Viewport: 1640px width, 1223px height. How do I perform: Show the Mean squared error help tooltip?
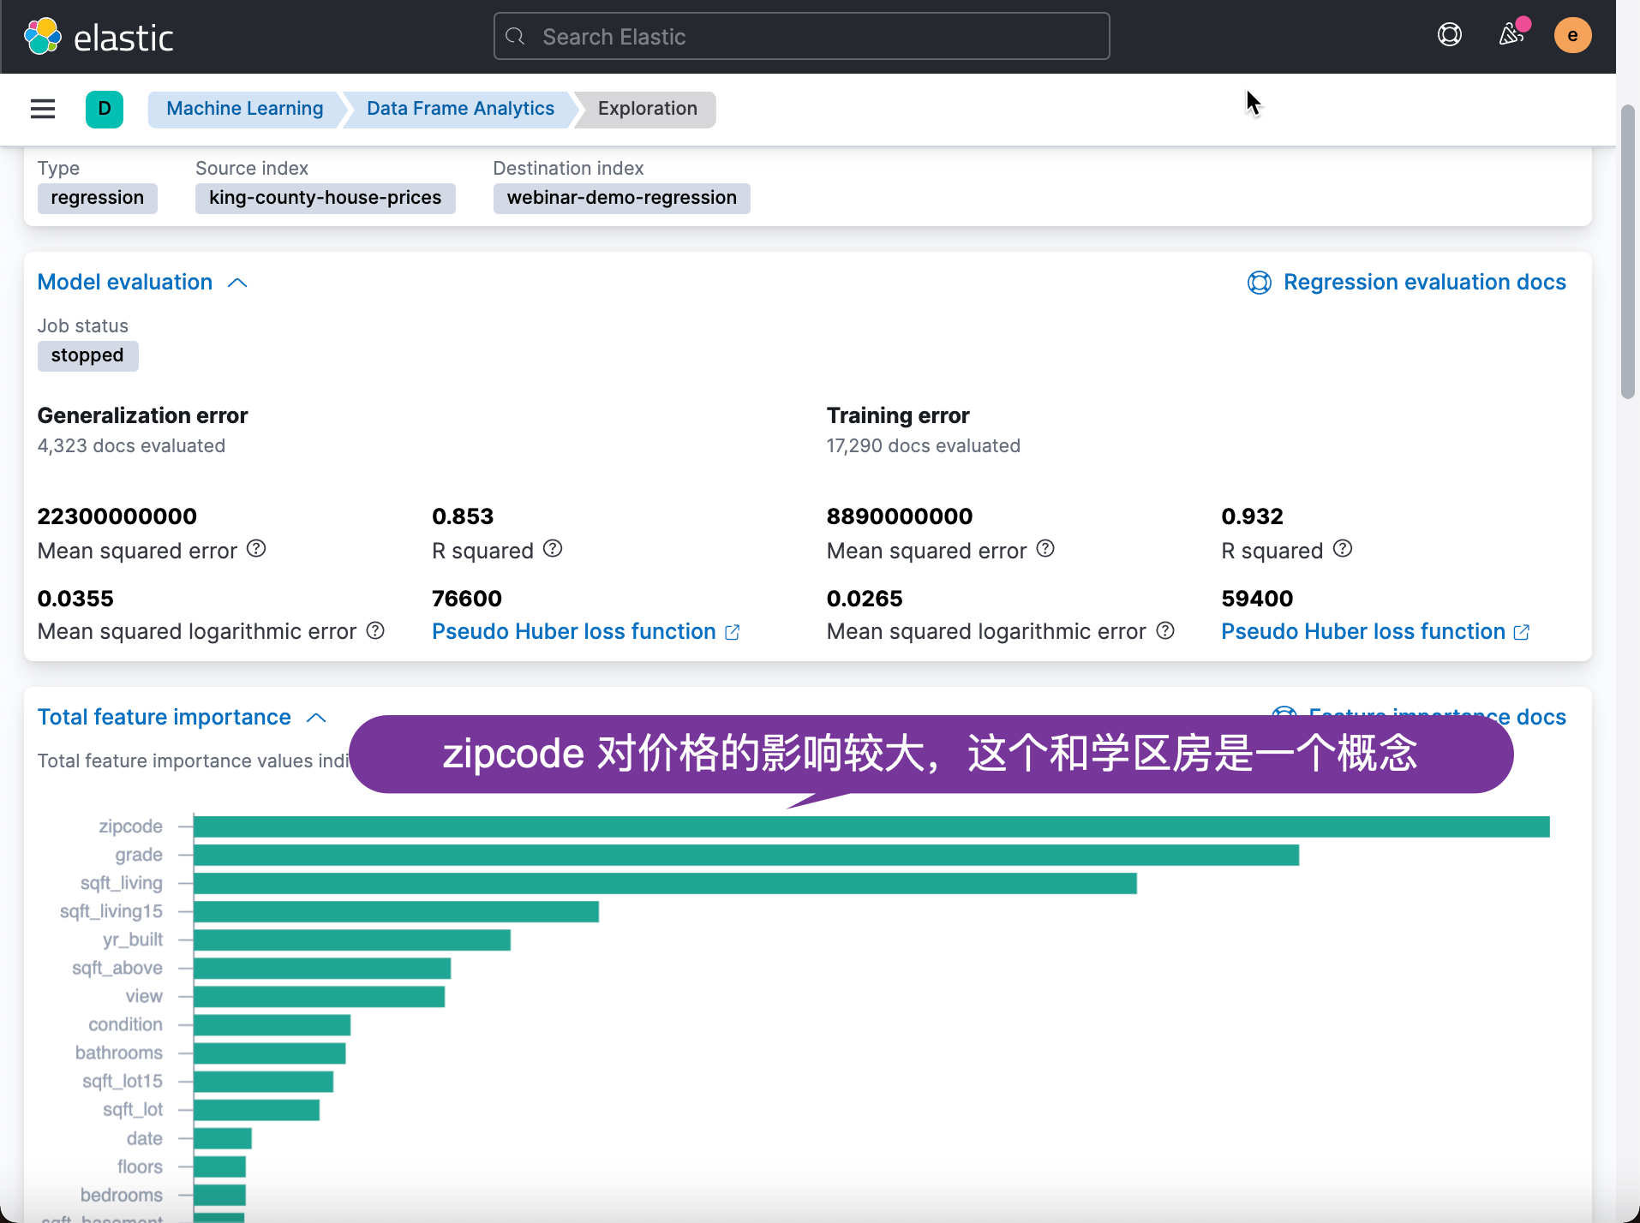pyautogui.click(x=256, y=548)
